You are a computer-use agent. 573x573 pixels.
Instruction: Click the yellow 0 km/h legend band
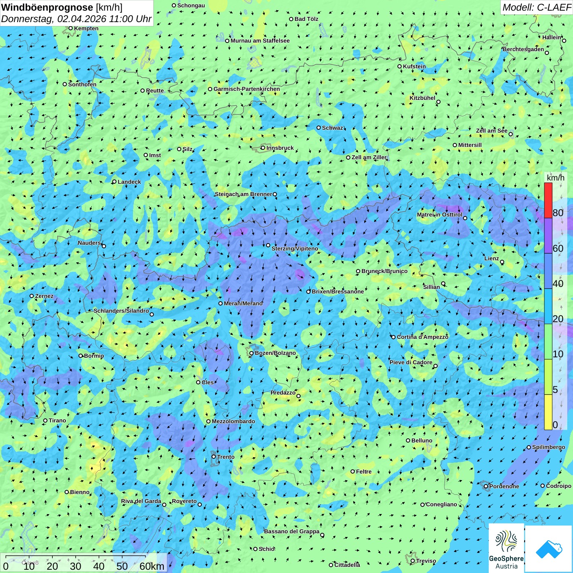548,412
